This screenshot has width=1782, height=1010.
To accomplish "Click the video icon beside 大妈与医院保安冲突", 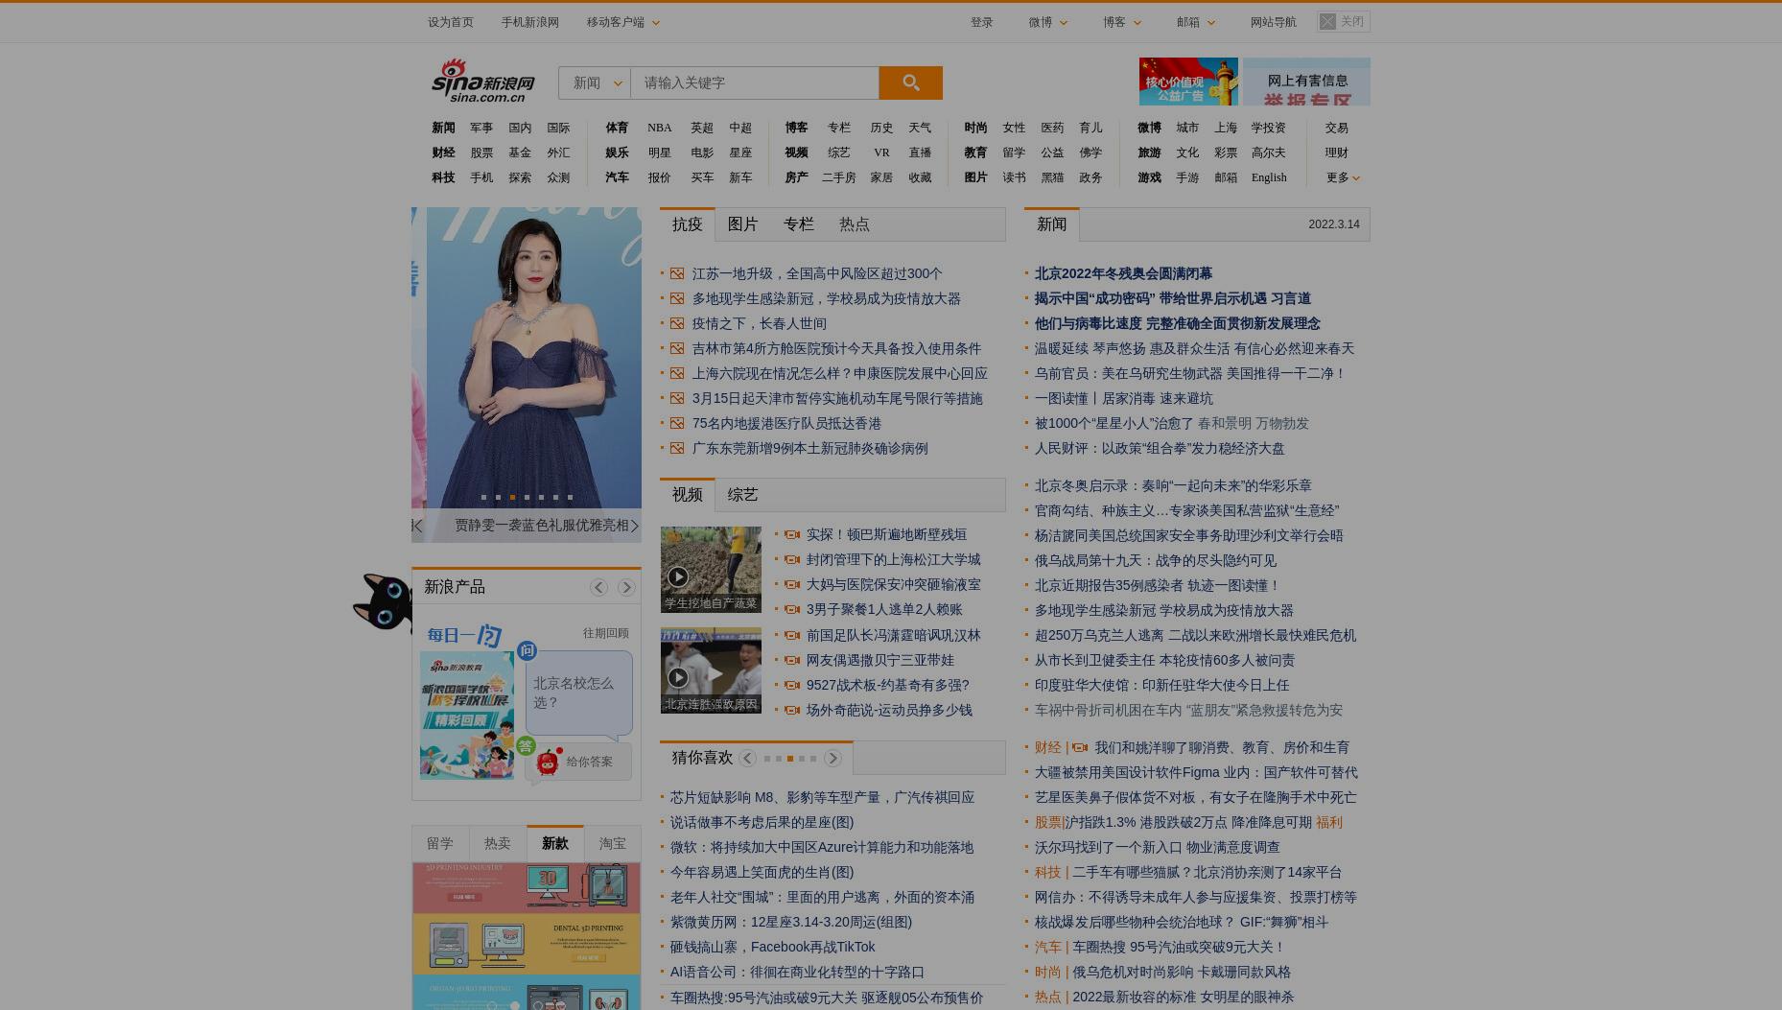I will click(791, 584).
